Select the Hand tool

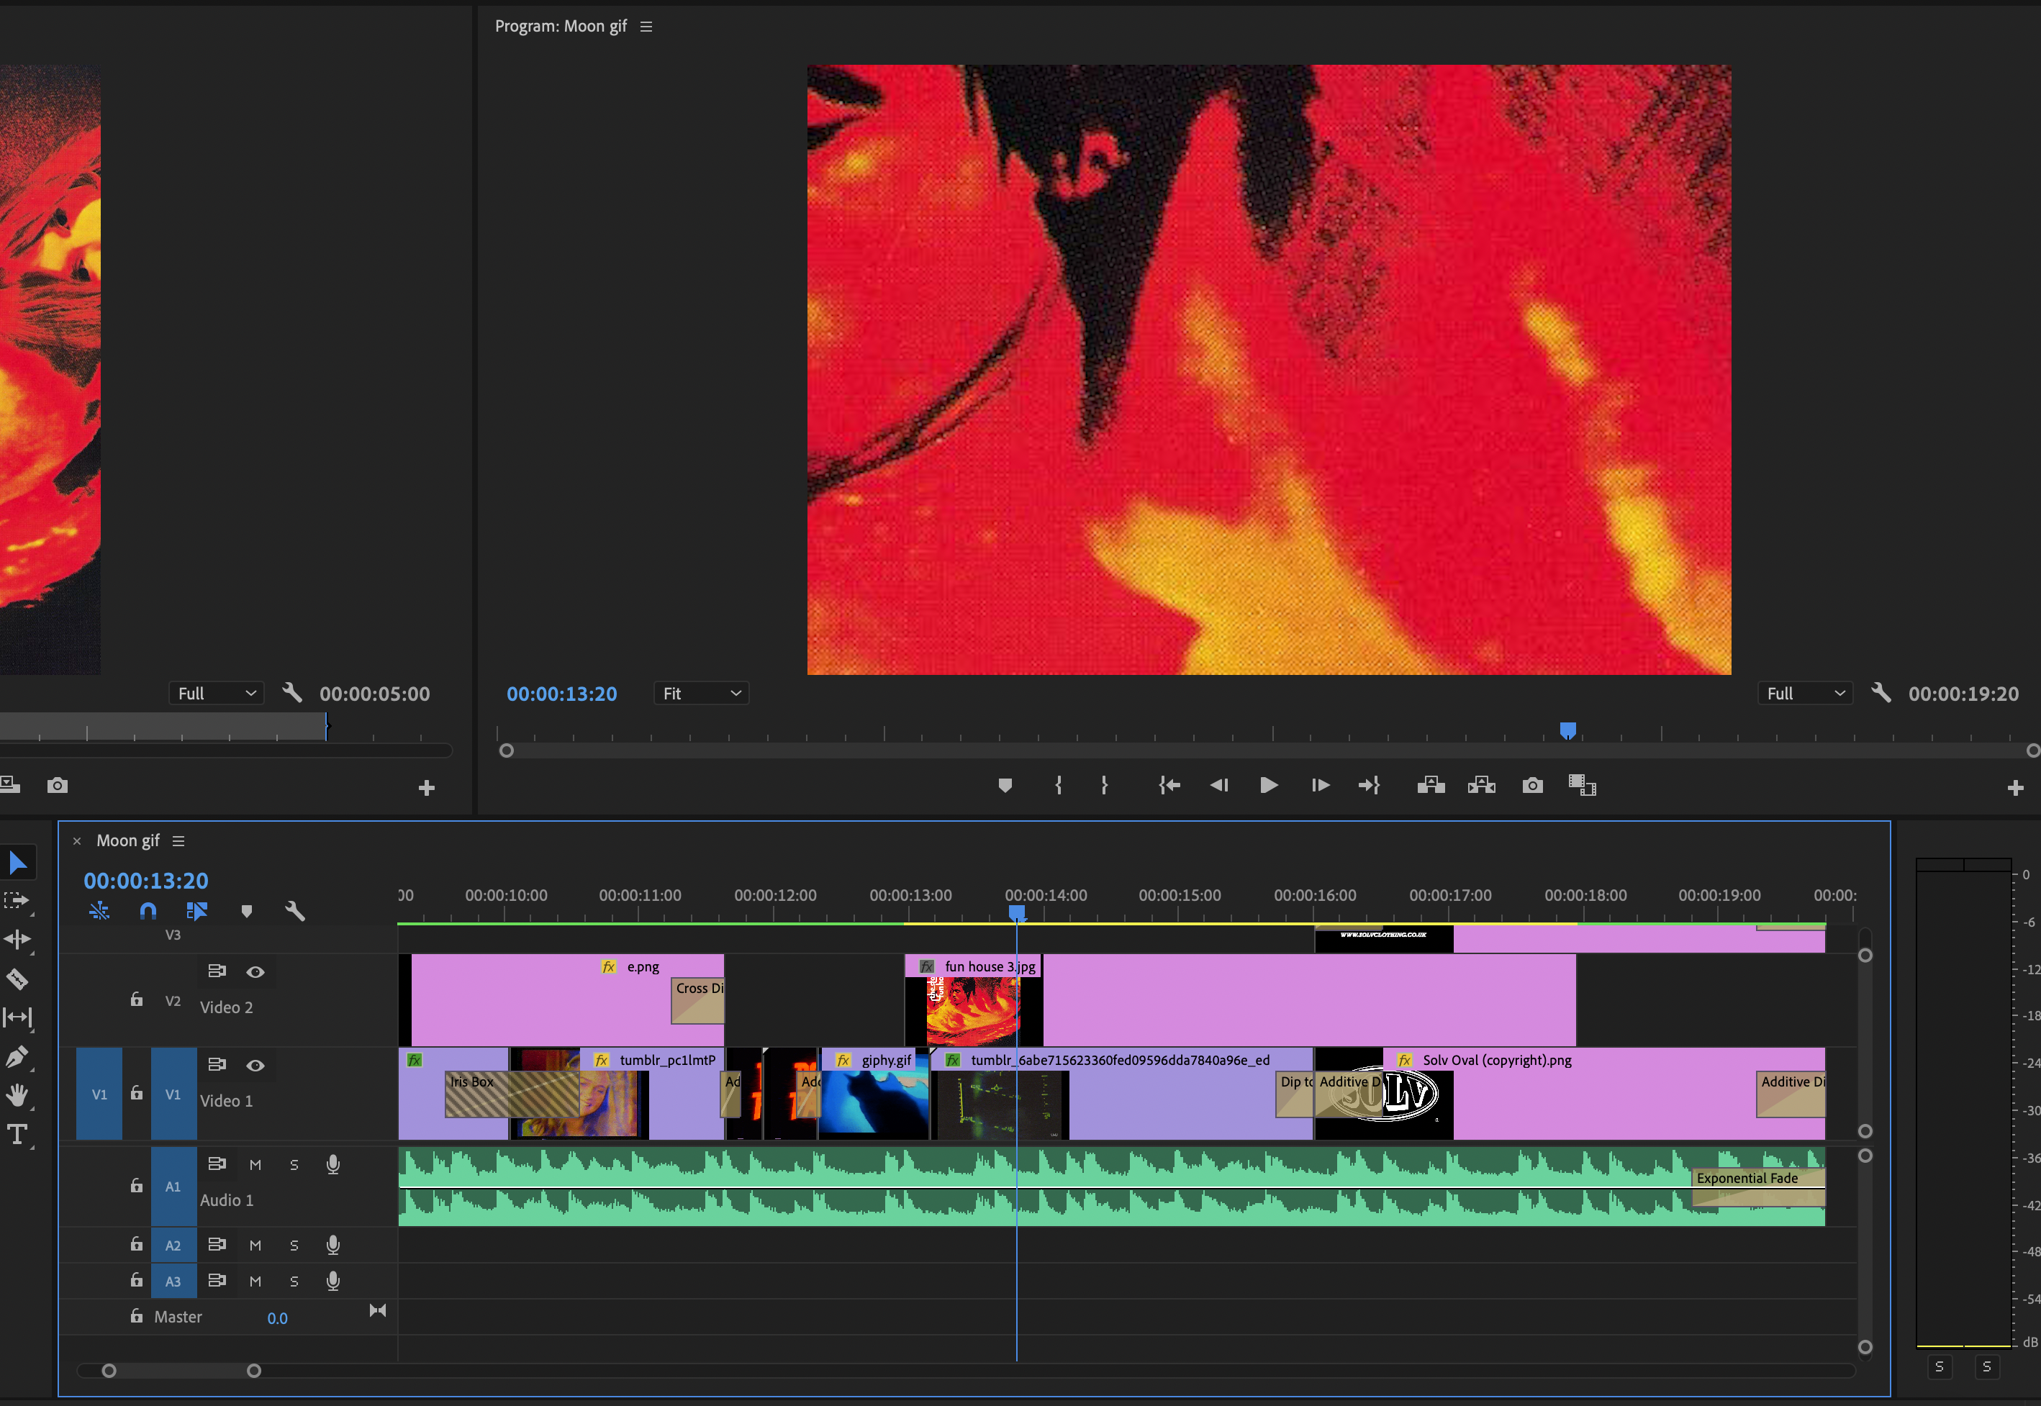coord(17,1095)
